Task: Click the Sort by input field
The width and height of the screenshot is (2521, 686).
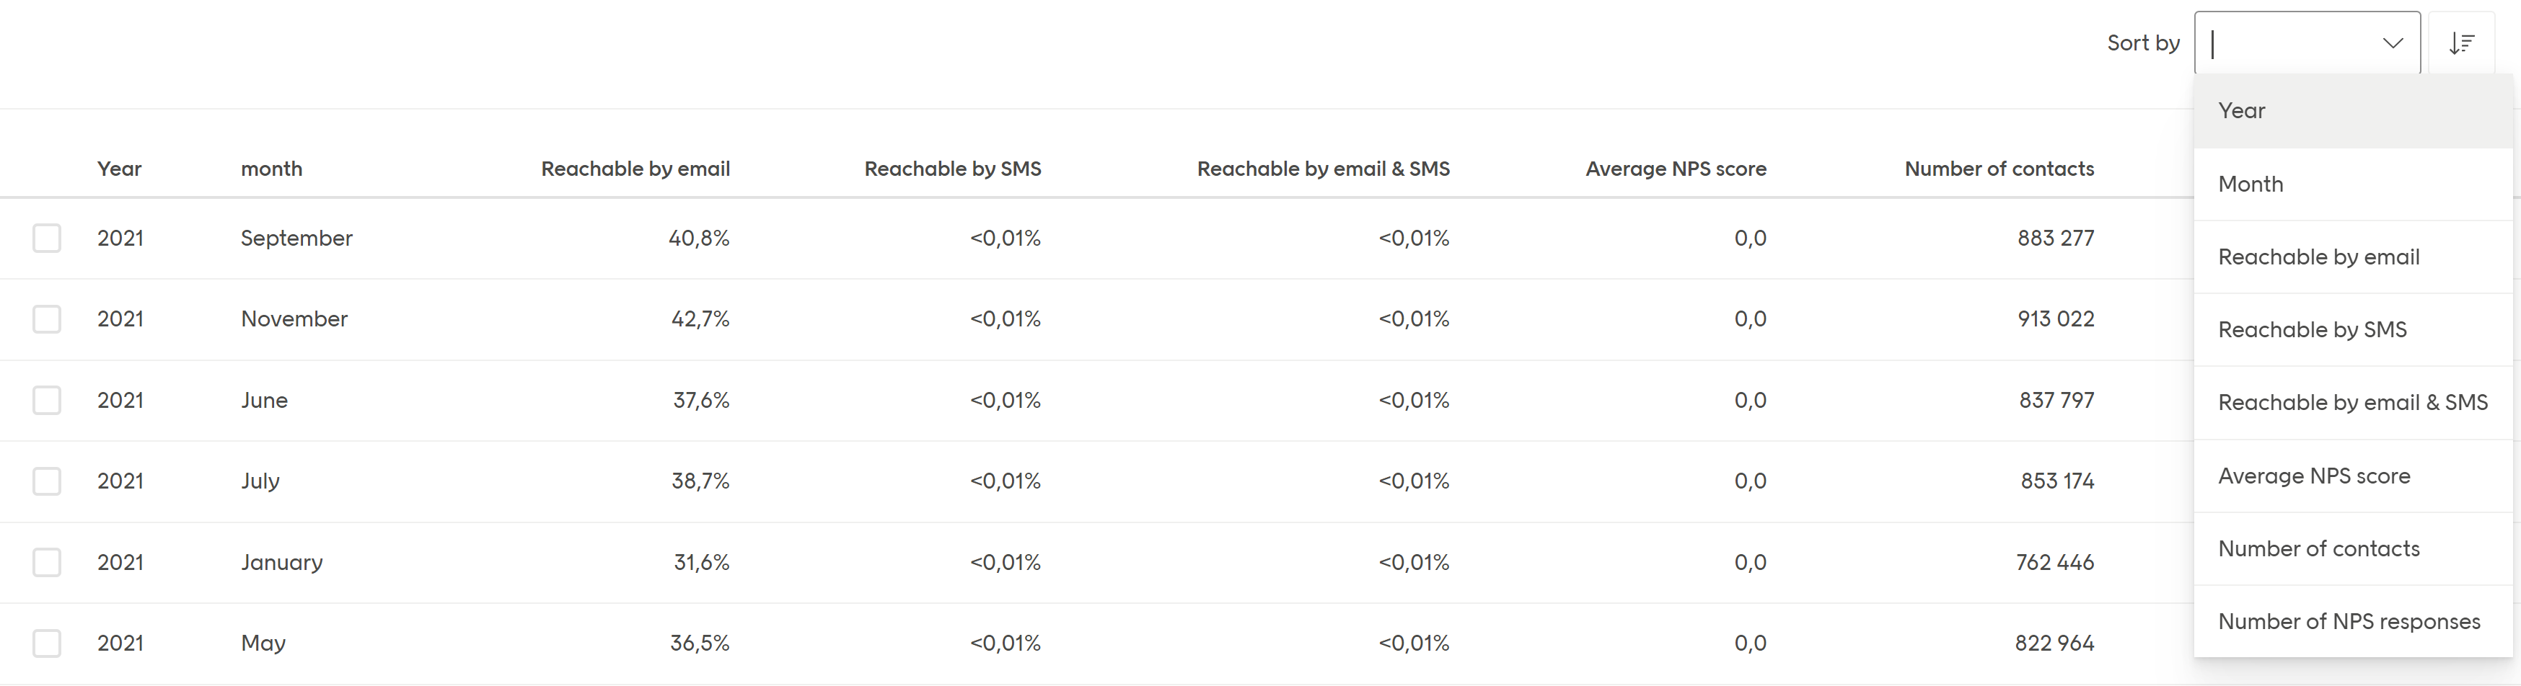Action: [x=2290, y=43]
